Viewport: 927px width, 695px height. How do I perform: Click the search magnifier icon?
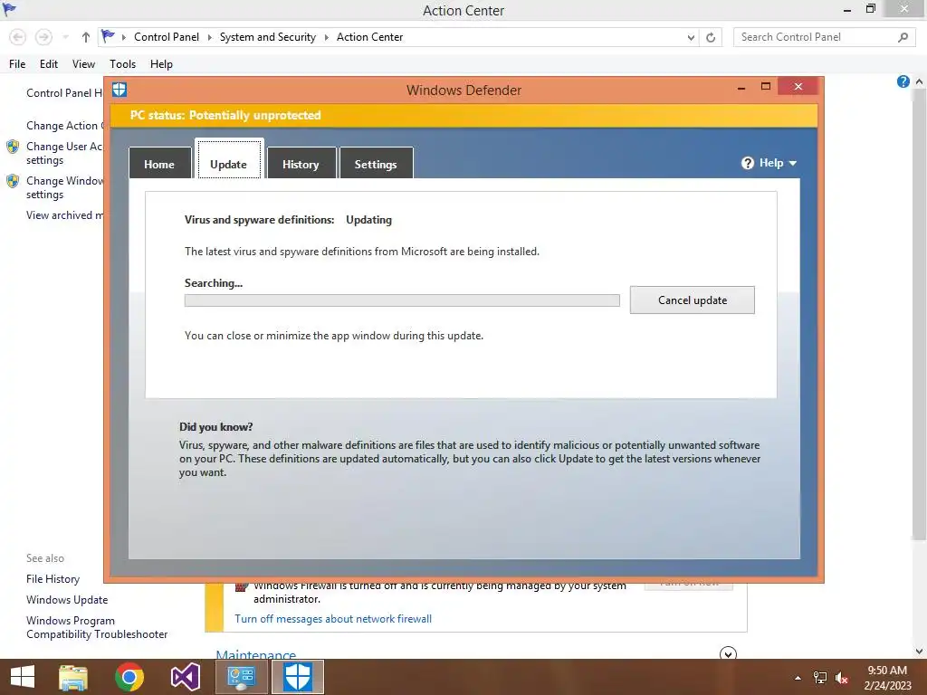(x=903, y=37)
